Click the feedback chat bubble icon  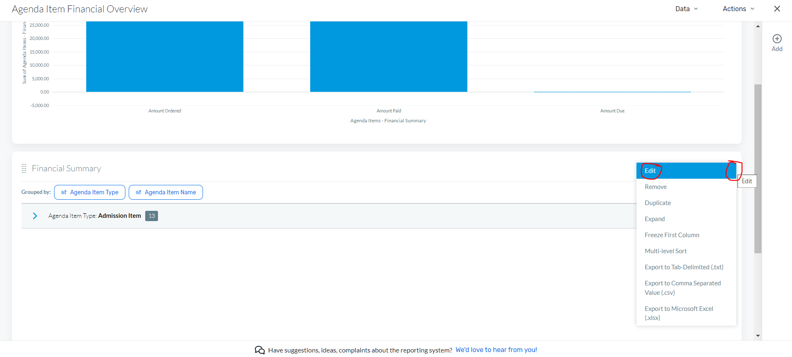[259, 350]
